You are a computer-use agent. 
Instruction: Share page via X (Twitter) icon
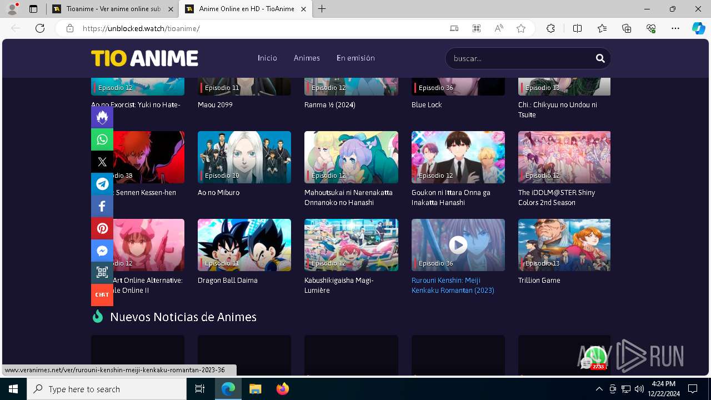point(102,162)
